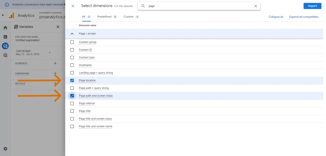This screenshot has height=156, width=326.
Task: Clear the page search text
Action: point(256,6)
